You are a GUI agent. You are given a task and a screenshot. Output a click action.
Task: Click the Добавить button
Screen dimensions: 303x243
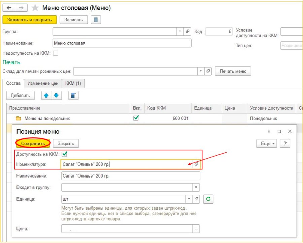pyautogui.click(x=20, y=96)
